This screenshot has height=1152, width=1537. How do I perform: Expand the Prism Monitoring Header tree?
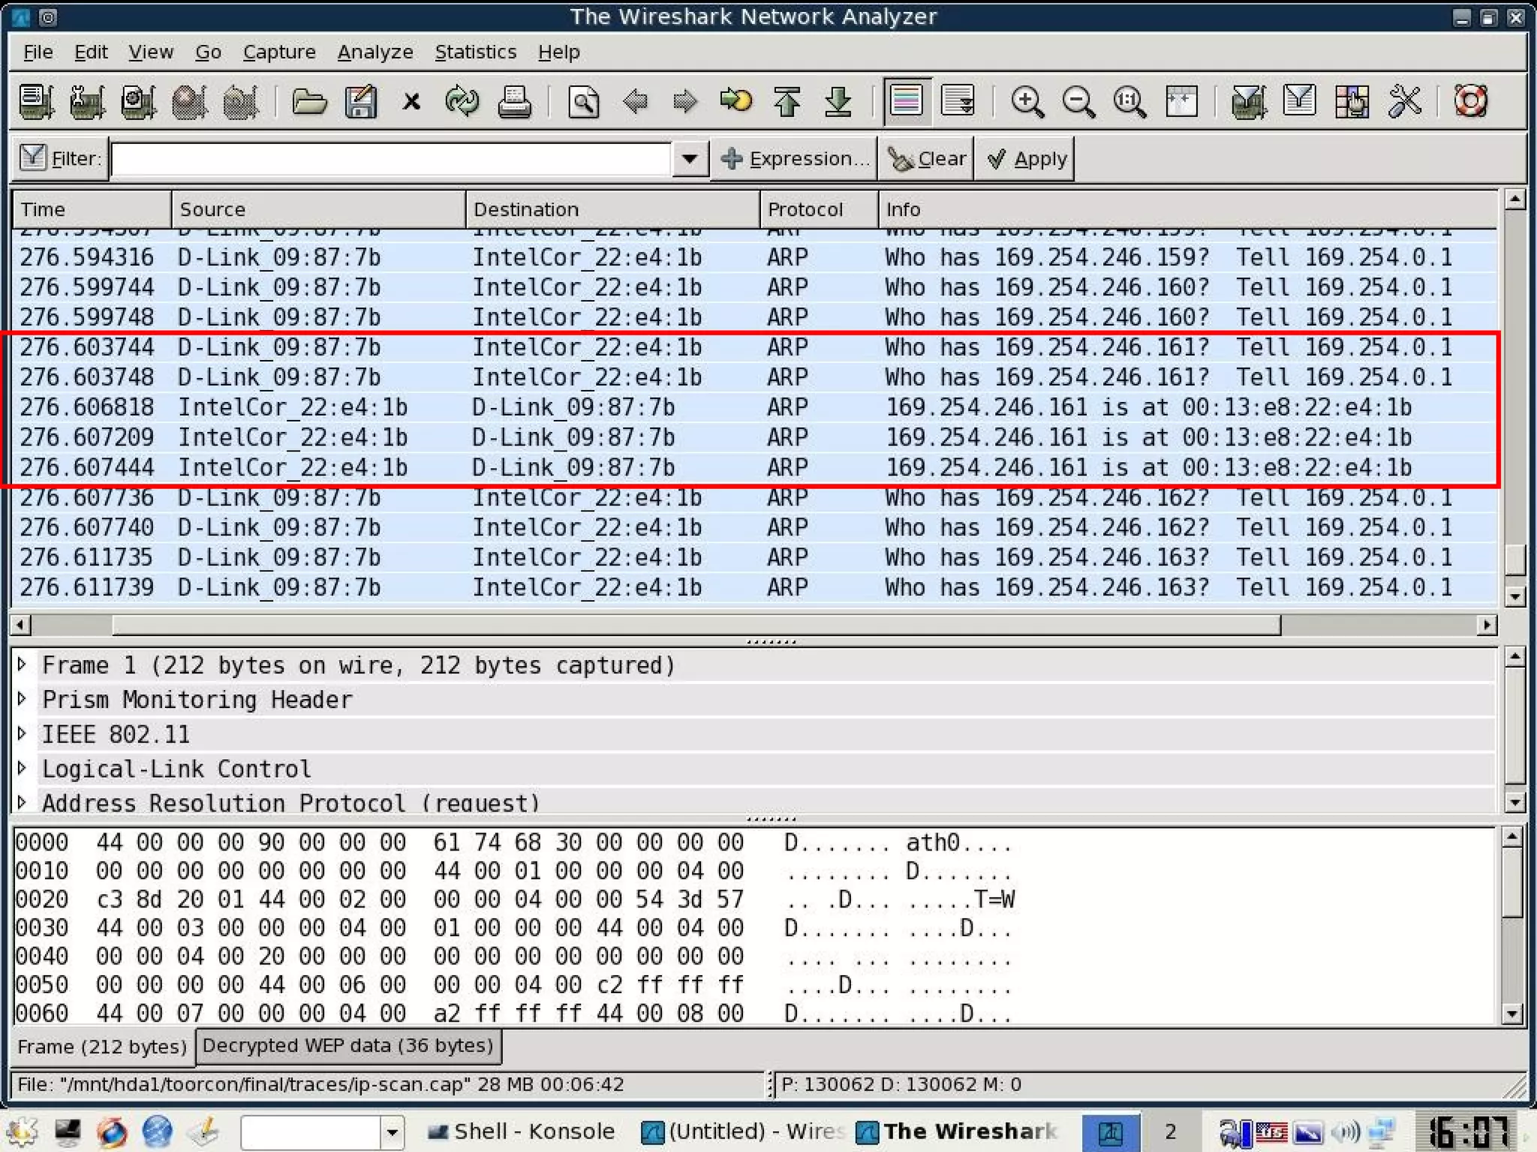(23, 699)
